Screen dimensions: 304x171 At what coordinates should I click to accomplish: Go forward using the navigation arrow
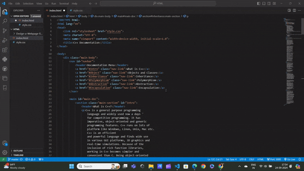coord(96,3)
